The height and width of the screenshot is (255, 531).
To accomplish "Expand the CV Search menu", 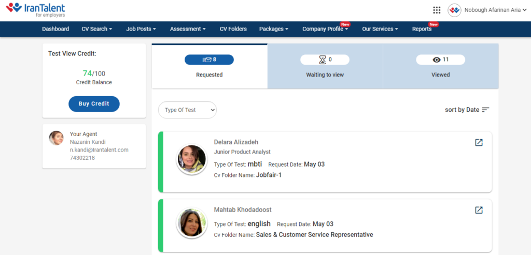I will (97, 29).
